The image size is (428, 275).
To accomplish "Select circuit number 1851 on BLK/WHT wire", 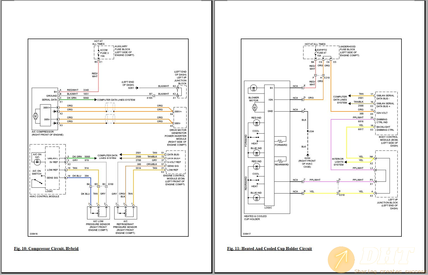I will point(86,94).
